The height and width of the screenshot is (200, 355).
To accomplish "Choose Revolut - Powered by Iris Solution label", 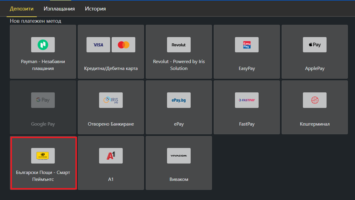I will coord(179,65).
